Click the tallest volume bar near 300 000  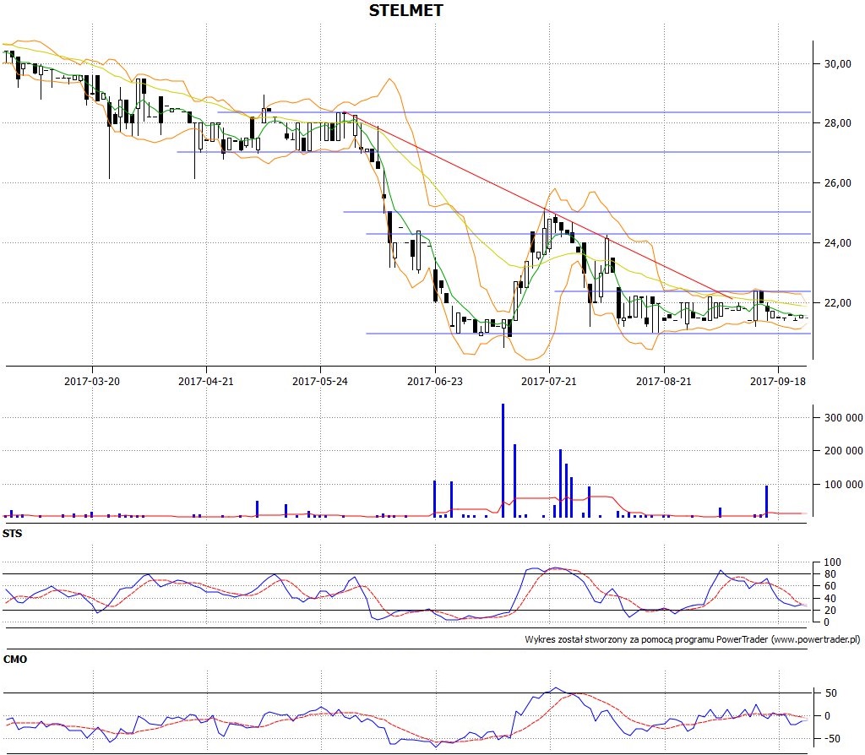(503, 460)
